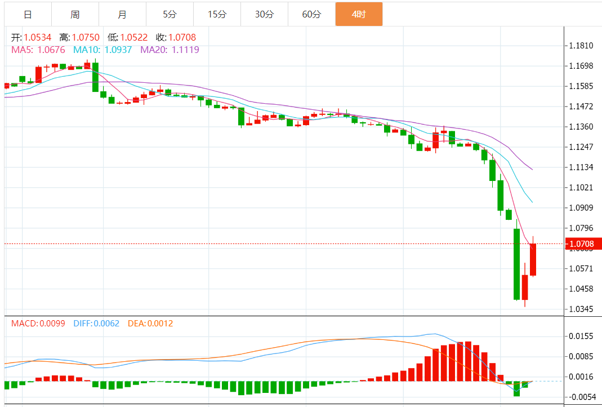Switch chart to 5分 interval
The image size is (602, 407).
170,14
